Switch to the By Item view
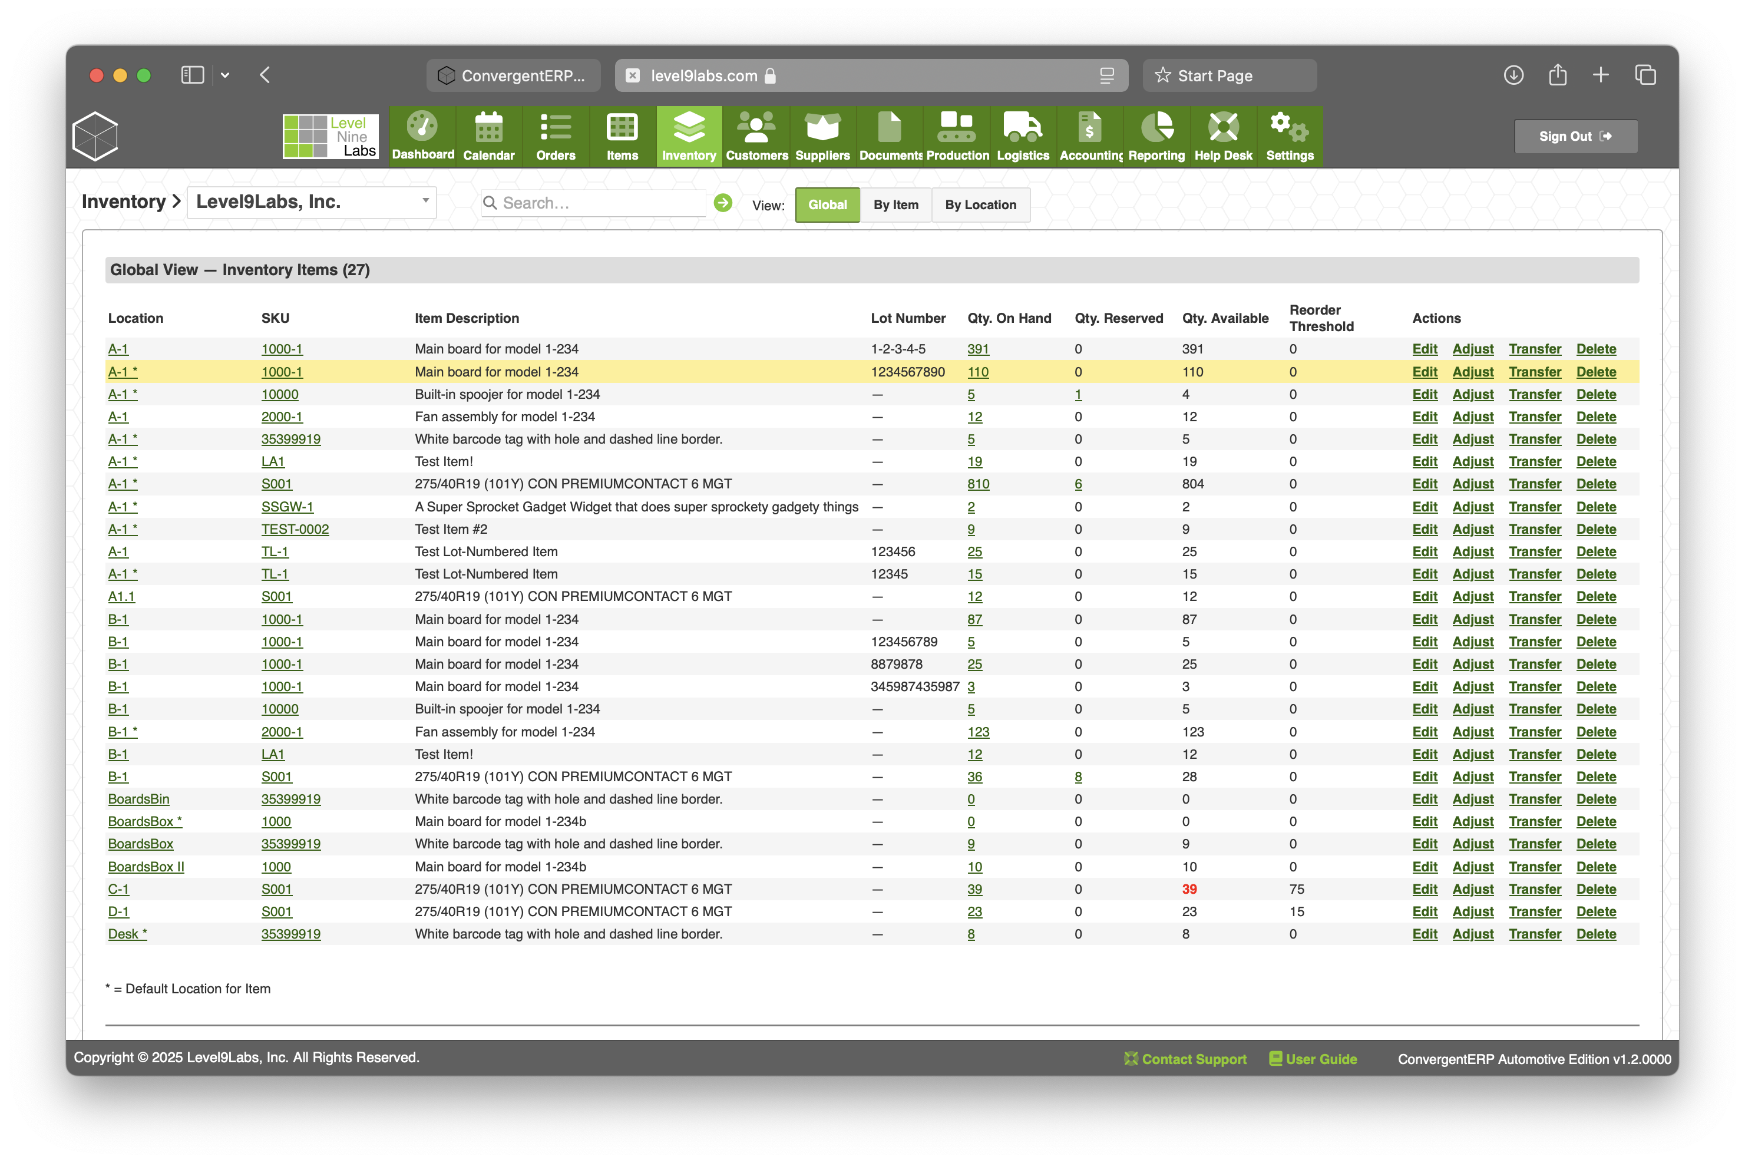This screenshot has width=1745, height=1163. [896, 204]
